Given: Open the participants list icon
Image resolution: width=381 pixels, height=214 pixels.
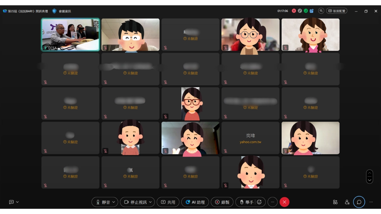Looking at the screenshot, I should (x=347, y=202).
